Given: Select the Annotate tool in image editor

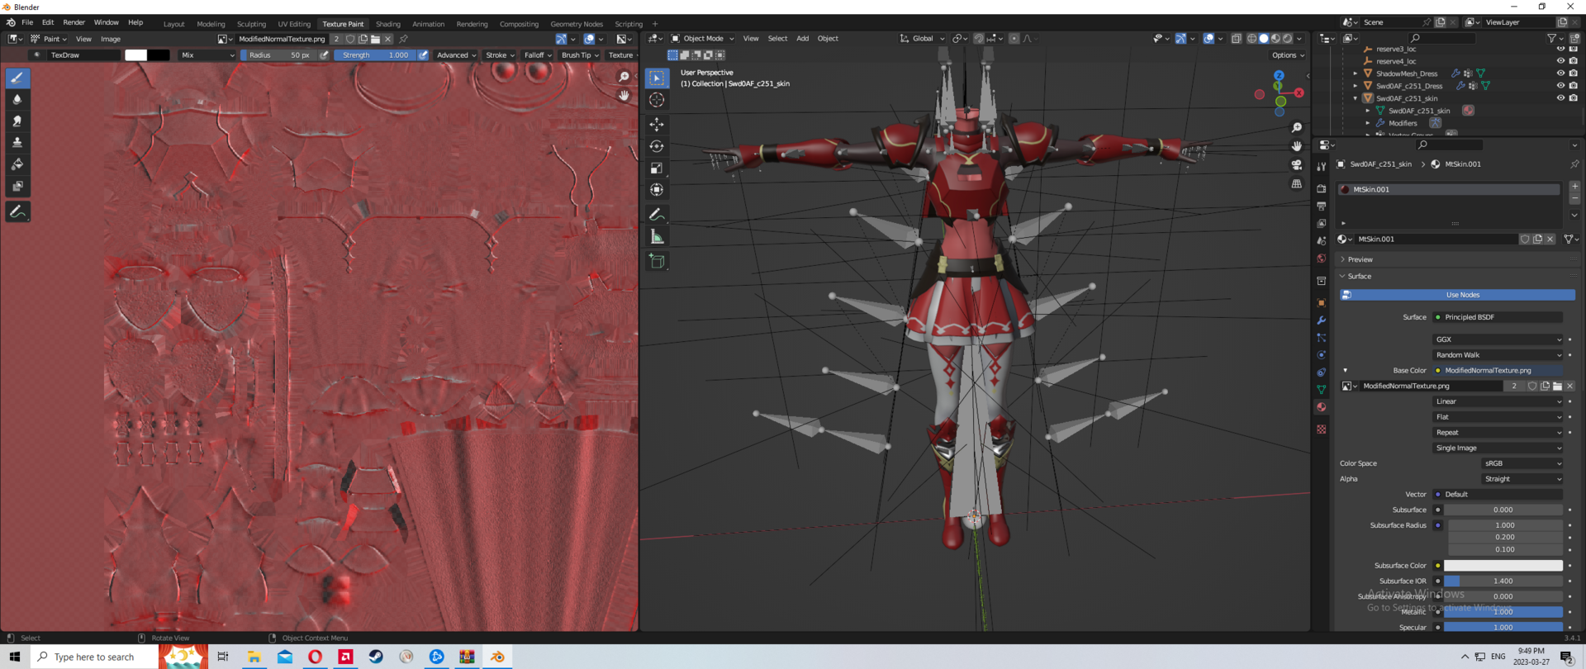Looking at the screenshot, I should coord(17,212).
